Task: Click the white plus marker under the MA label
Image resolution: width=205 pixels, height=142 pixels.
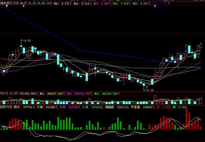Action: tap(24, 6)
